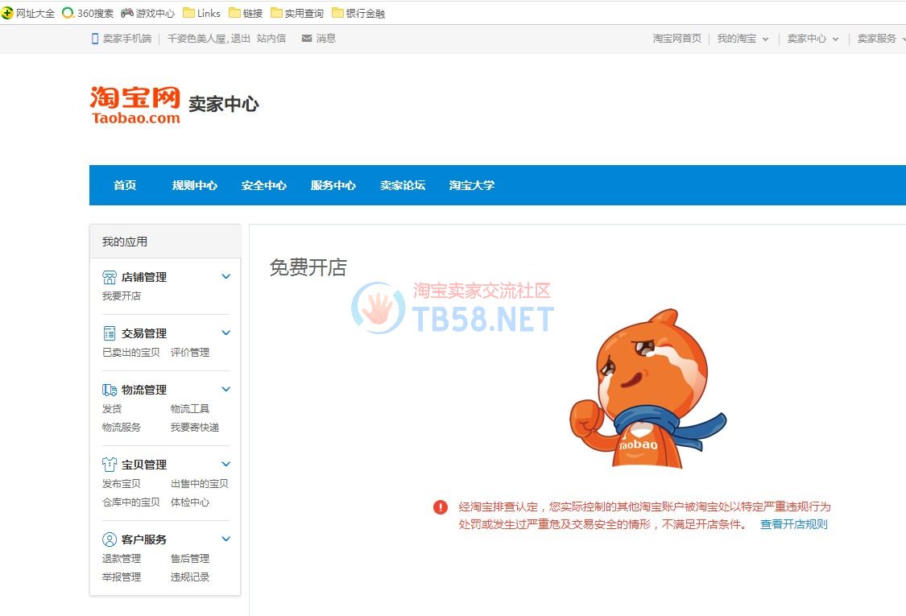The image size is (906, 616).
Task: Click the 淘宝网 Taobao.com logo
Action: tap(135, 105)
